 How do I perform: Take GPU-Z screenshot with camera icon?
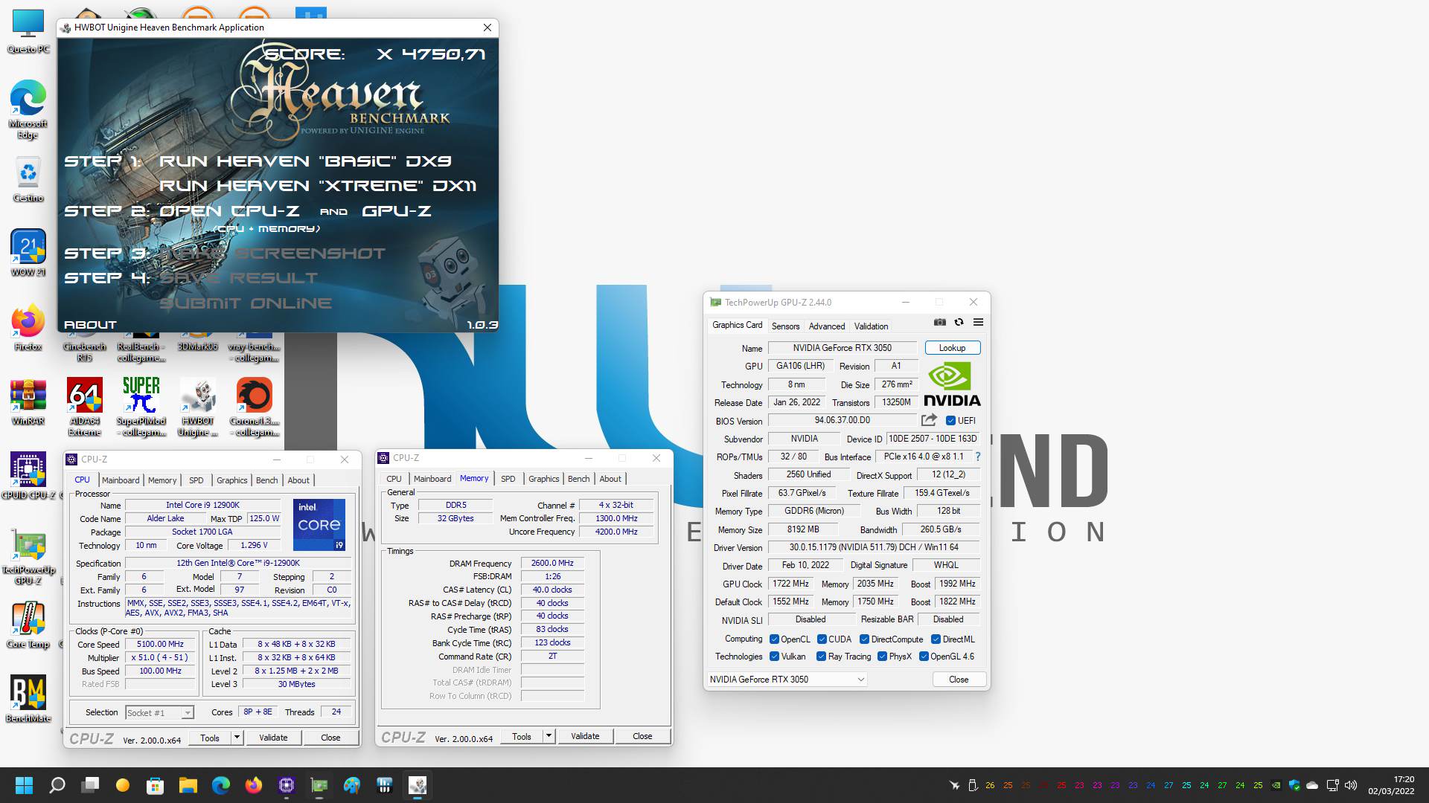pos(940,322)
